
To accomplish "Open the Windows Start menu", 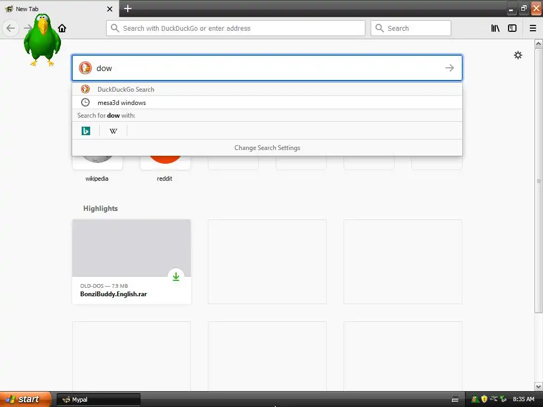I will click(x=25, y=399).
